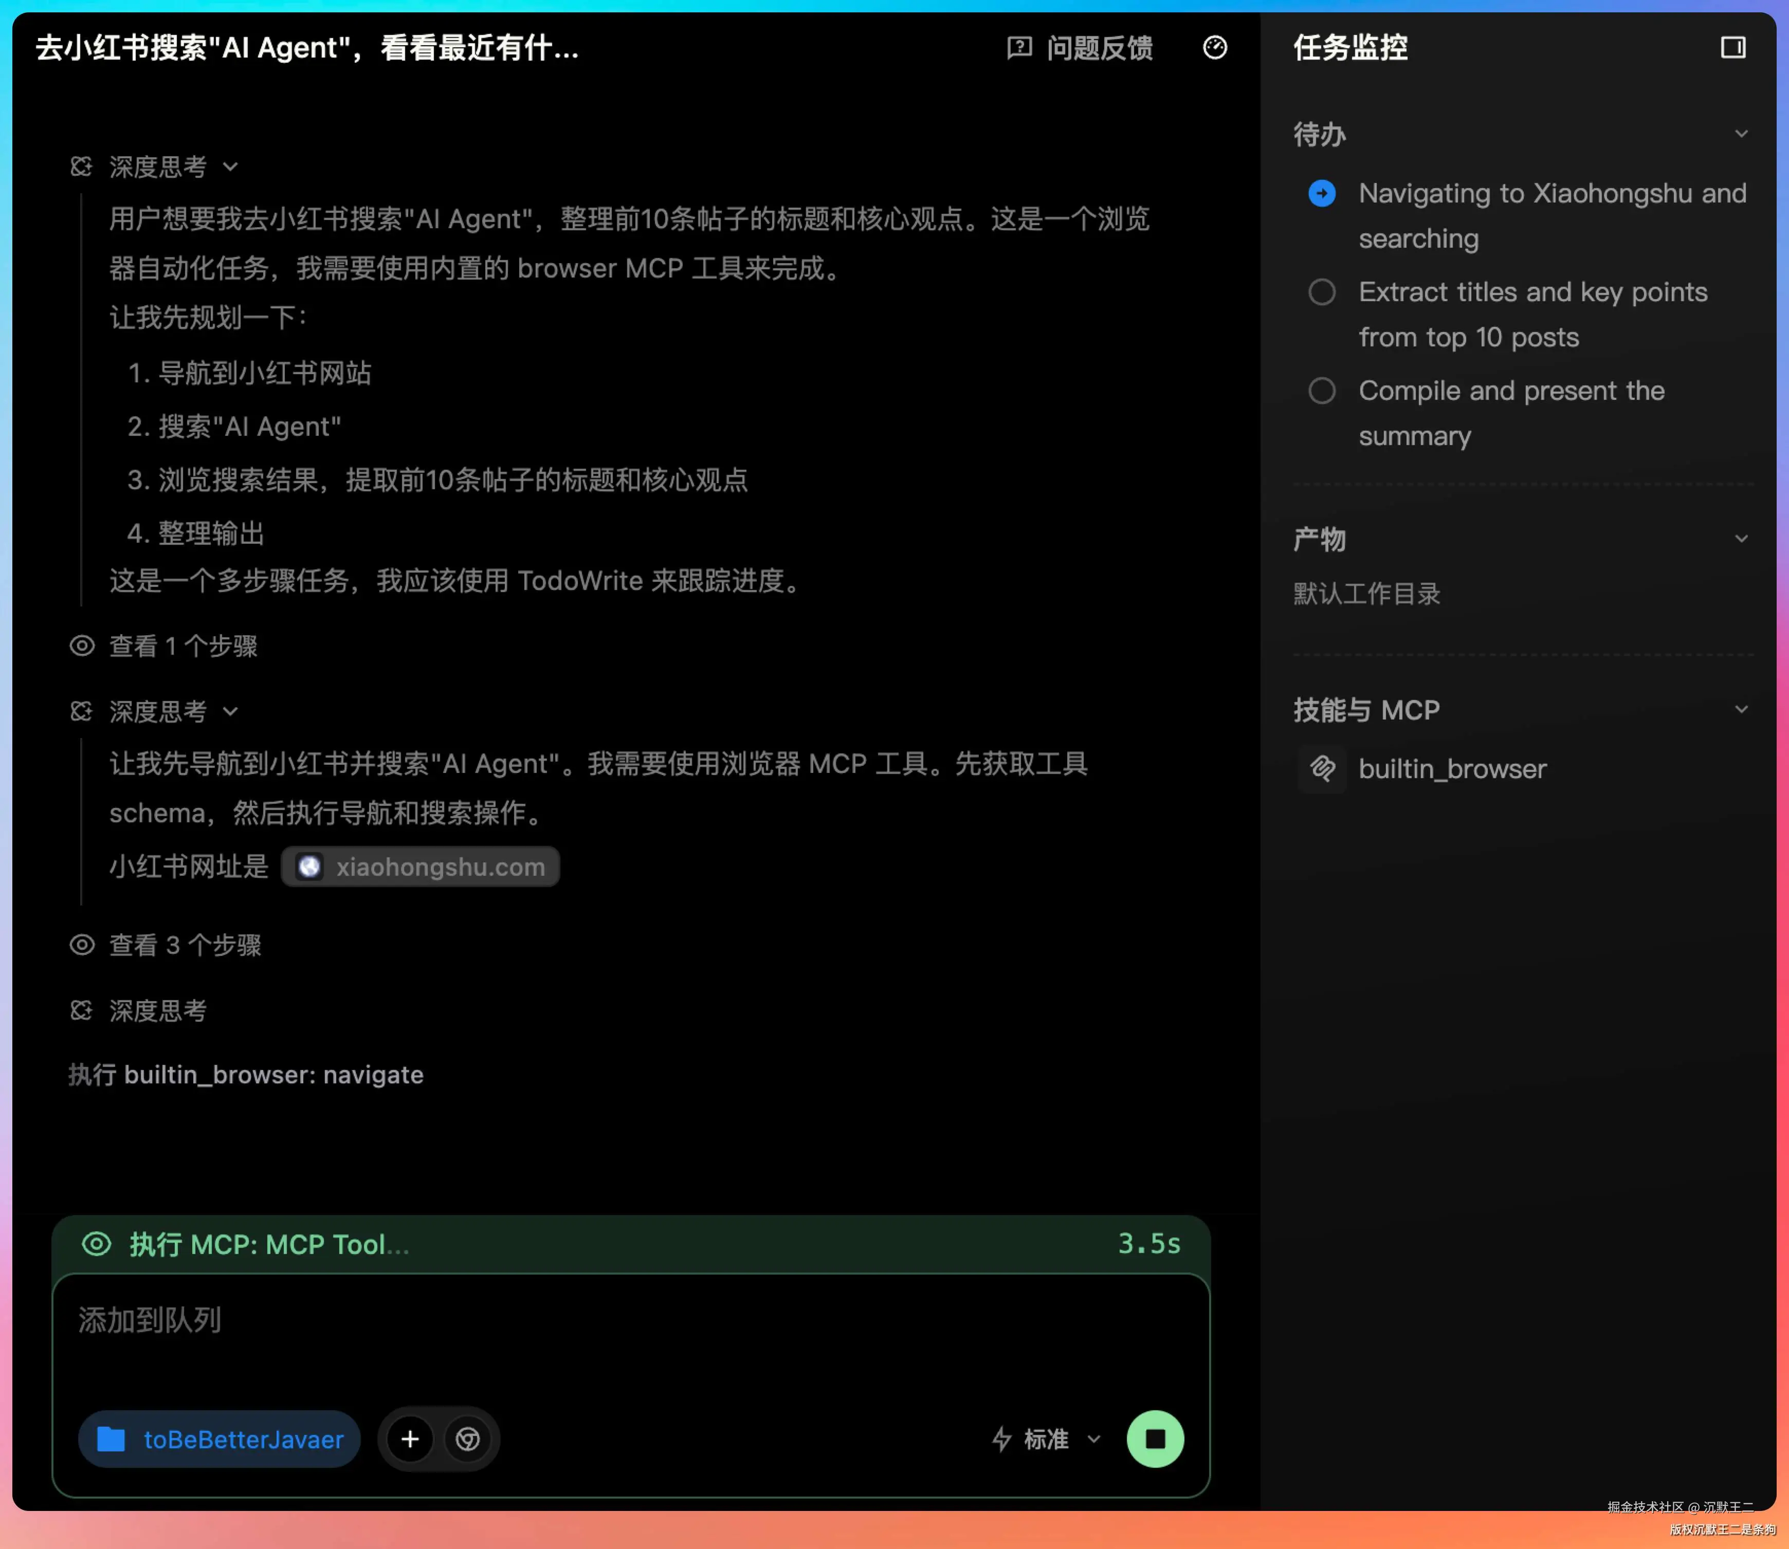Click the 技能与 MCP section heading

point(1366,710)
